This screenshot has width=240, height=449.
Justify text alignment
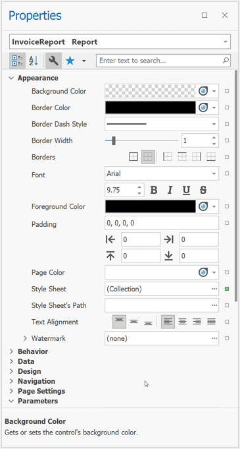point(211,322)
